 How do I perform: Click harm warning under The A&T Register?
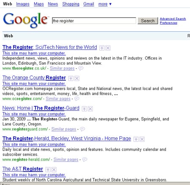(x=34, y=175)
